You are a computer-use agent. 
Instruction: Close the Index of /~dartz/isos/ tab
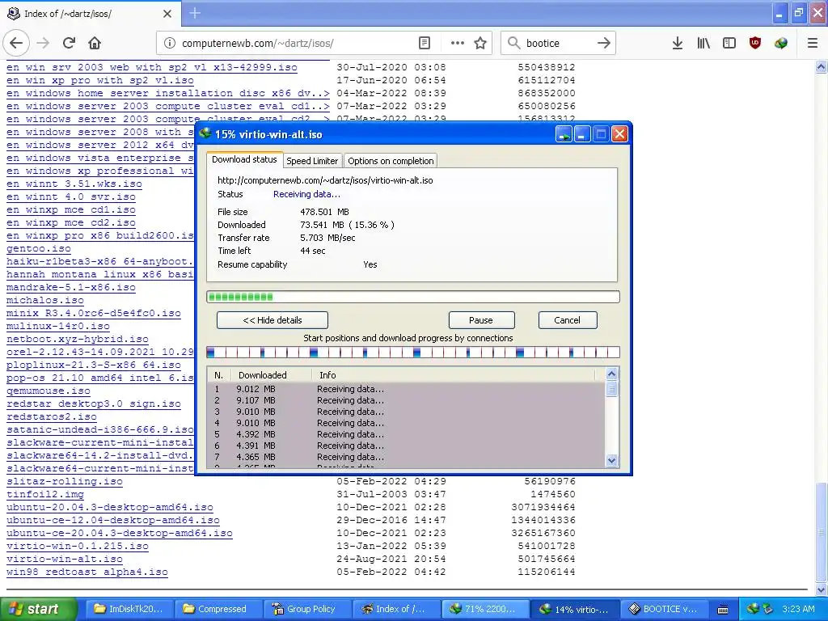(167, 14)
